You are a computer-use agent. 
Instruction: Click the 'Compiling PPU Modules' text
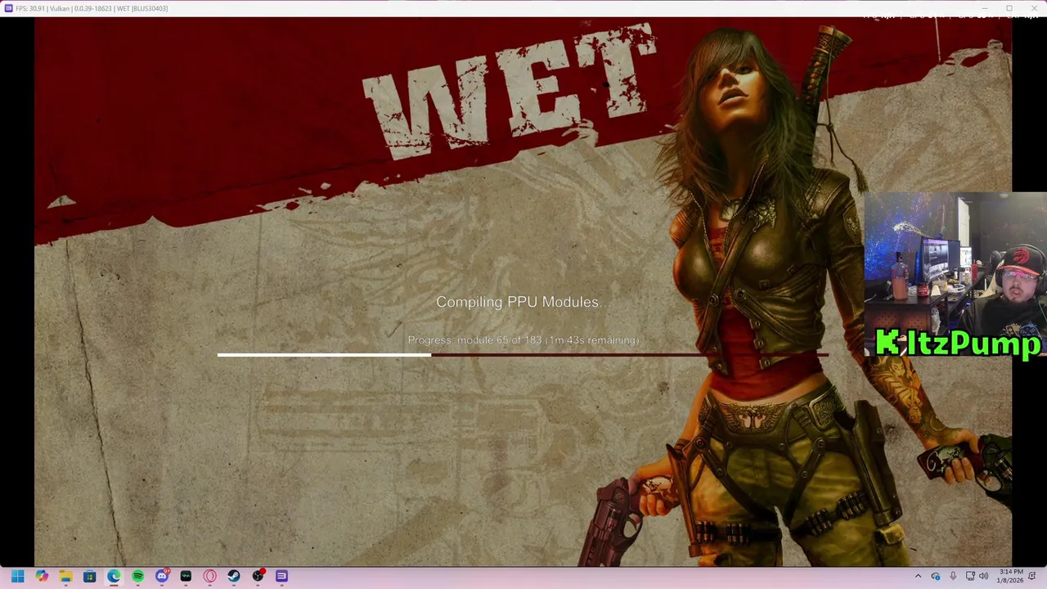522,302
